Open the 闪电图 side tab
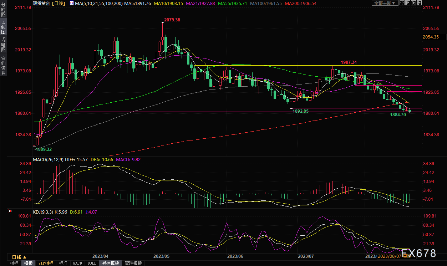The width and height of the screenshot is (447, 266). point(3,45)
